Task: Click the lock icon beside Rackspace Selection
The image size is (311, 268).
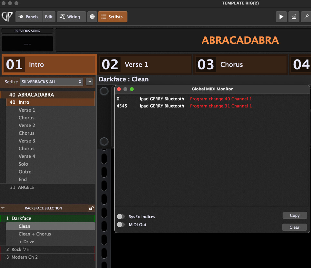Action: [x=91, y=208]
